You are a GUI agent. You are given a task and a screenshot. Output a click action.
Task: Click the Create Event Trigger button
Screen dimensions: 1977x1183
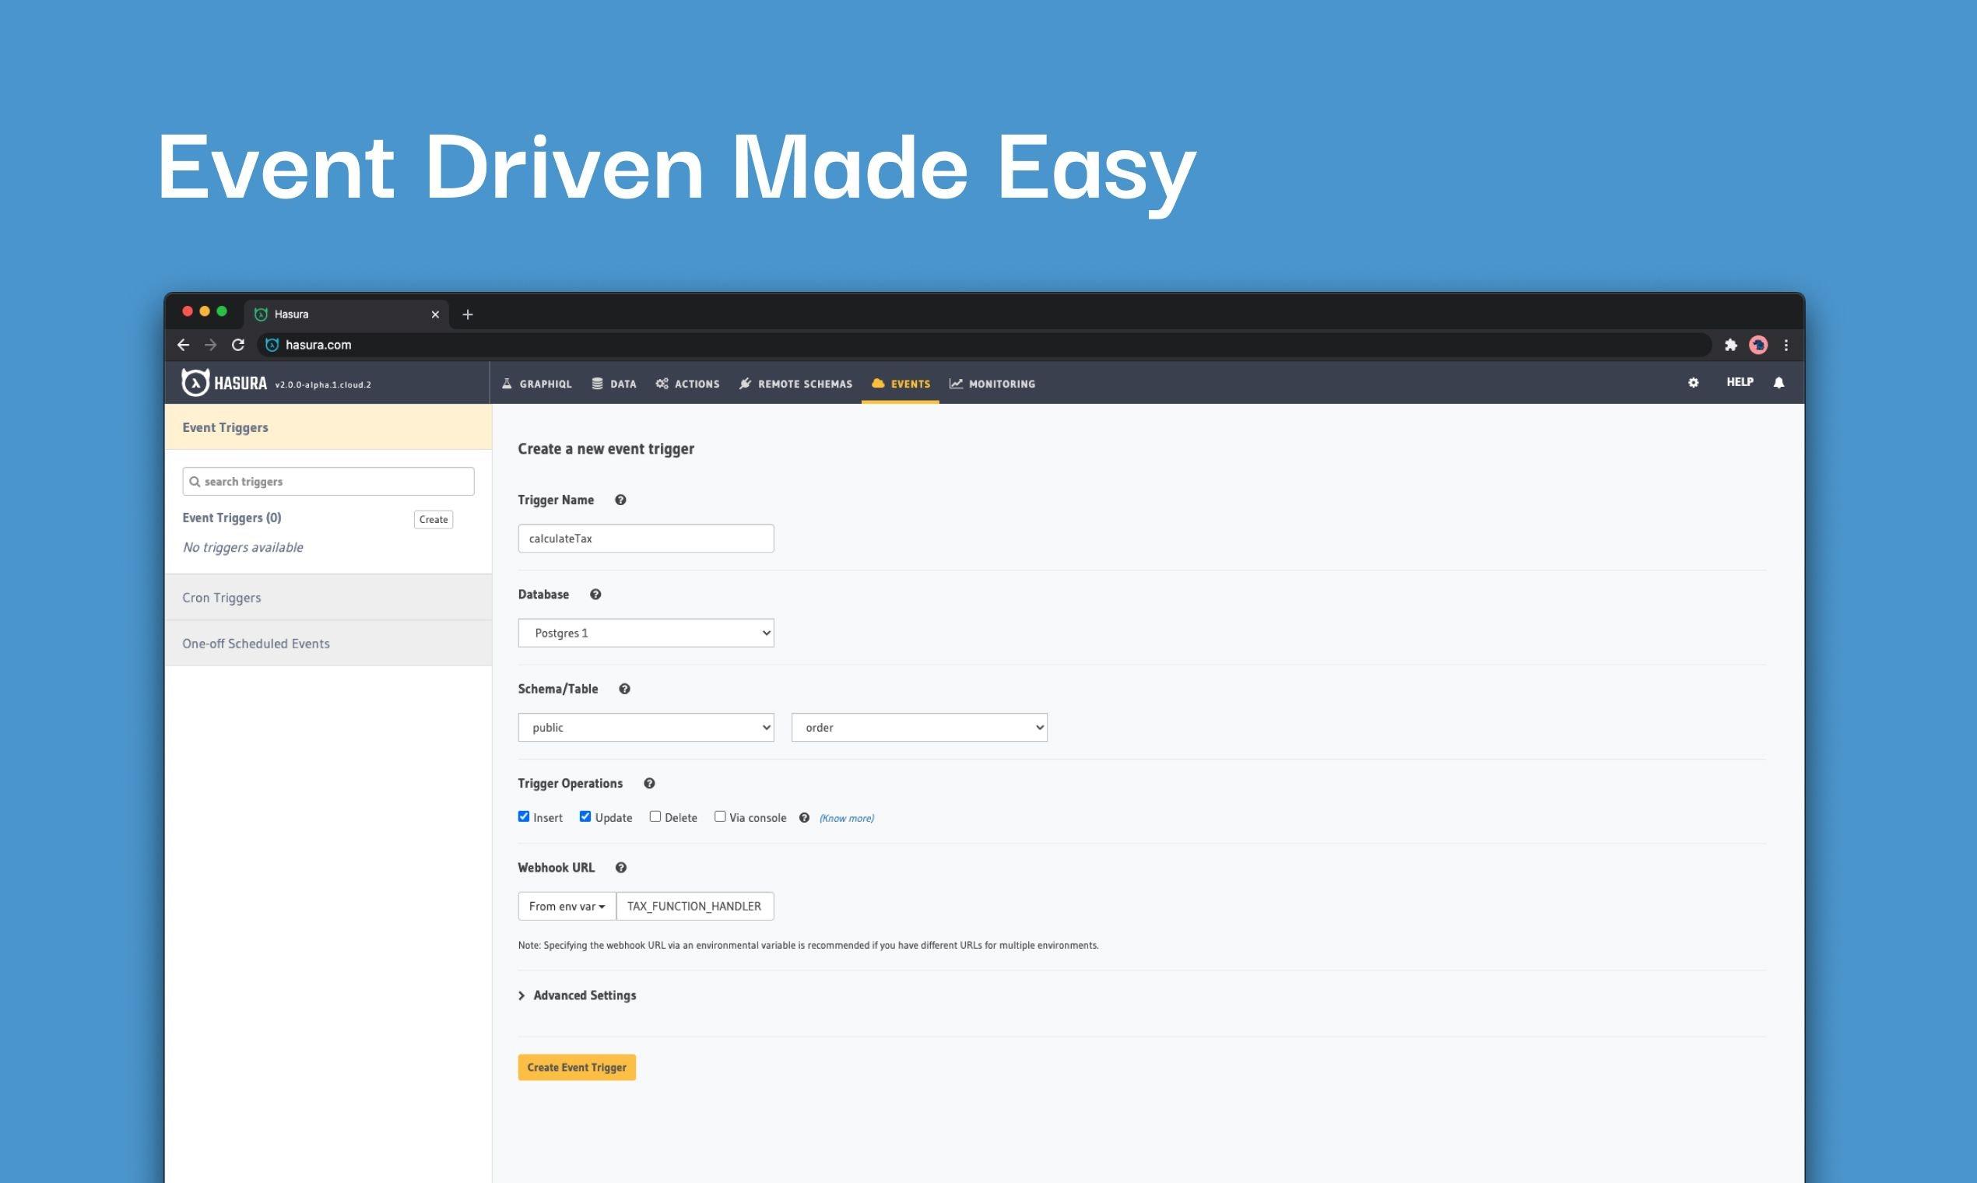576,1067
